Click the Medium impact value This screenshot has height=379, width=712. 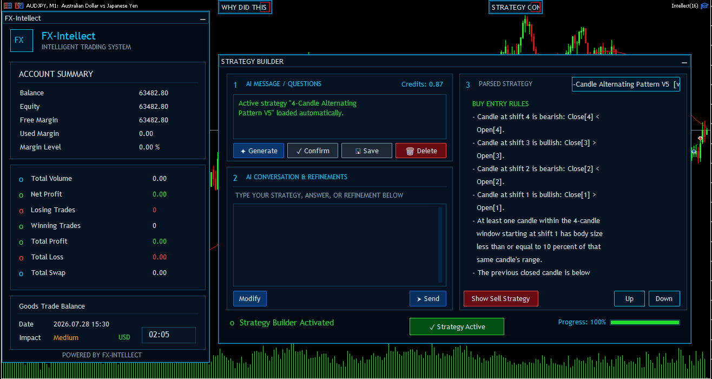(x=66, y=338)
